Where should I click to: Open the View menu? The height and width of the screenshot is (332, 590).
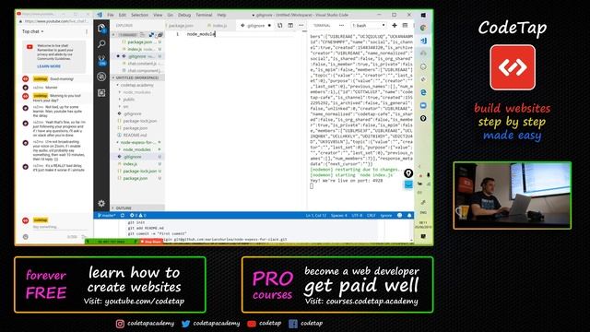pyautogui.click(x=158, y=15)
